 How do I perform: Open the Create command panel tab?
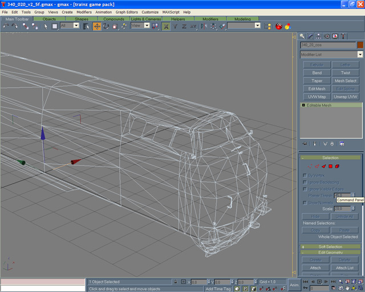[302, 36]
